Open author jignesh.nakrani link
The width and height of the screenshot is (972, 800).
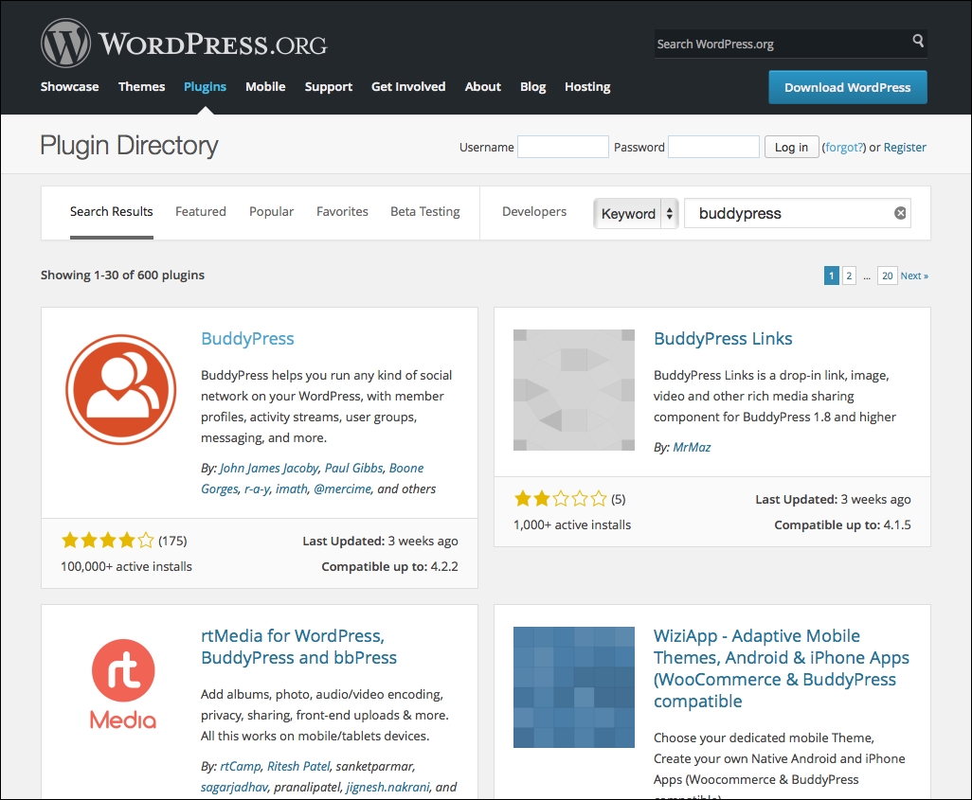[387, 788]
